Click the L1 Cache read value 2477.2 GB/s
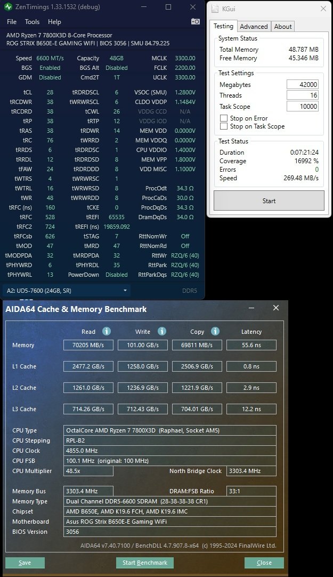Screen dimensions: 333x577 pyautogui.click(x=88, y=366)
